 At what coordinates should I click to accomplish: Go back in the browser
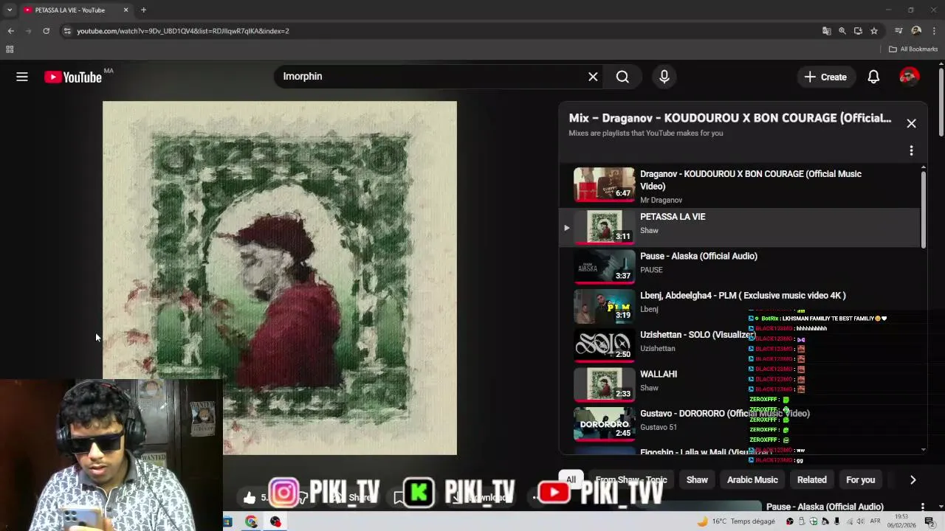[10, 31]
